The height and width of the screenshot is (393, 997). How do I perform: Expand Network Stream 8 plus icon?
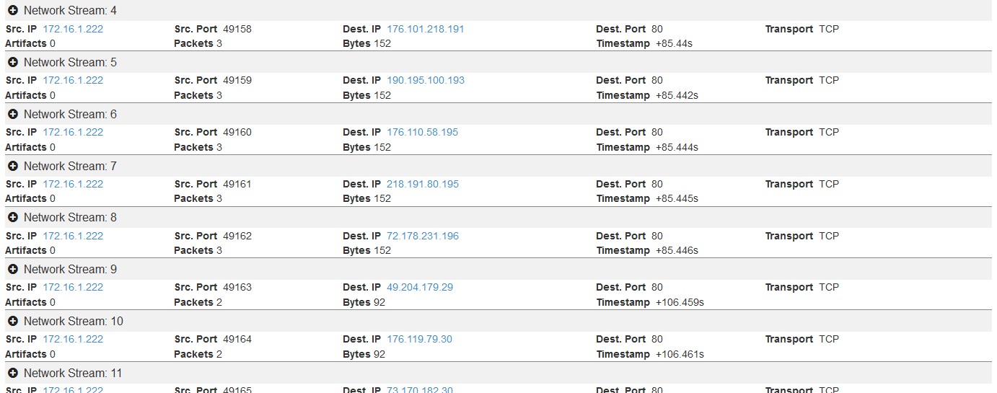[13, 218]
